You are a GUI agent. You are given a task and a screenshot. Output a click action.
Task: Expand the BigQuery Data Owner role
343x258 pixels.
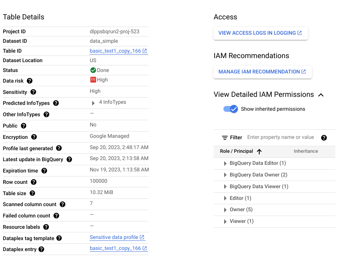(225, 175)
